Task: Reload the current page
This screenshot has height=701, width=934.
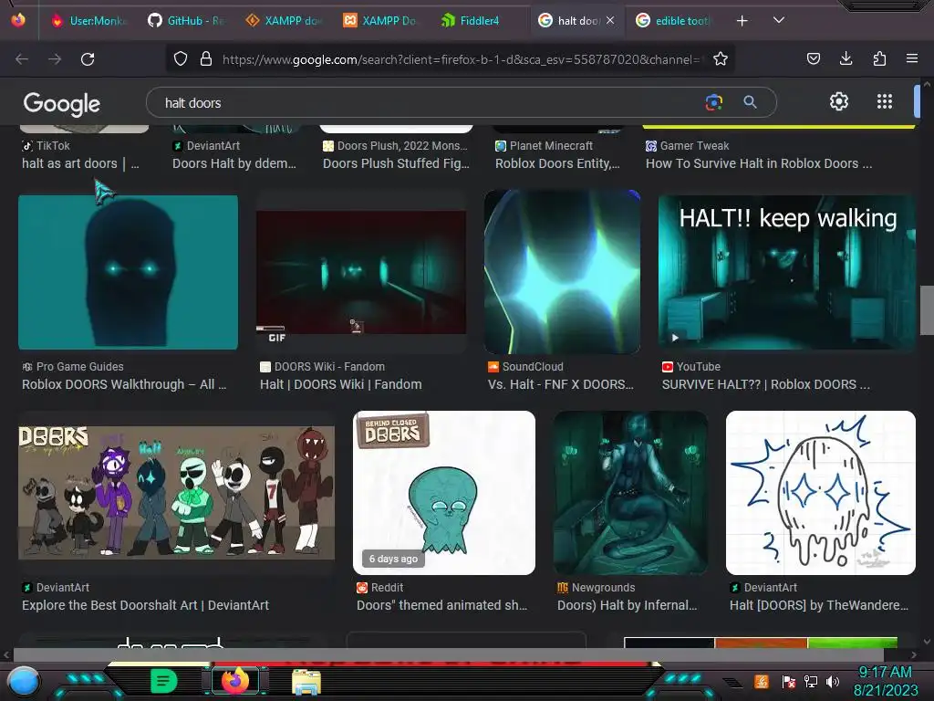Action: point(88,59)
